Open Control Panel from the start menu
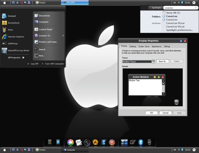Screen dimensions: 199x153 (43, 29)
